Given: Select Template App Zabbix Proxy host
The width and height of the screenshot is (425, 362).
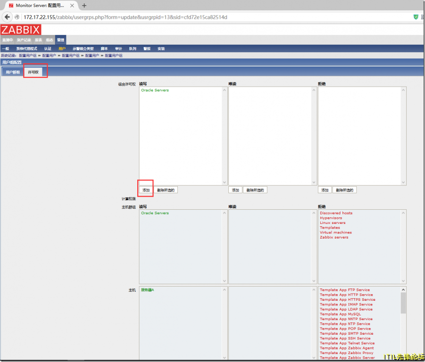Looking at the screenshot, I should pyautogui.click(x=346, y=353).
